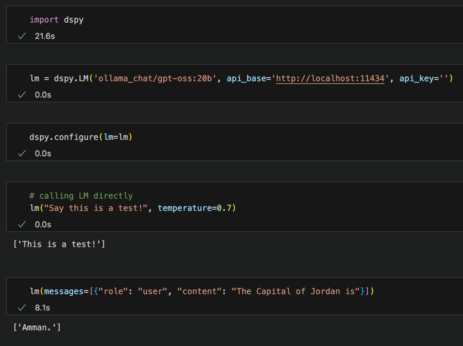The width and height of the screenshot is (463, 346).
Task: Select the ['This is a test!'] output
Action: coord(59,244)
